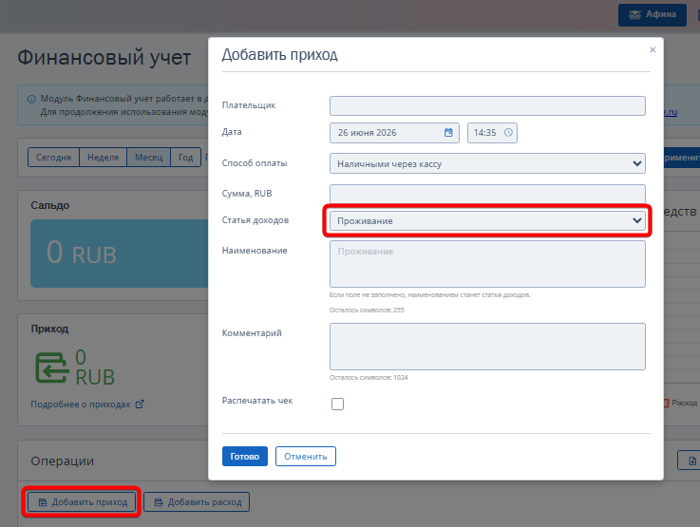Screen dimensions: 700x527
Task: Click the Наименование text area
Action: pyautogui.click(x=487, y=264)
